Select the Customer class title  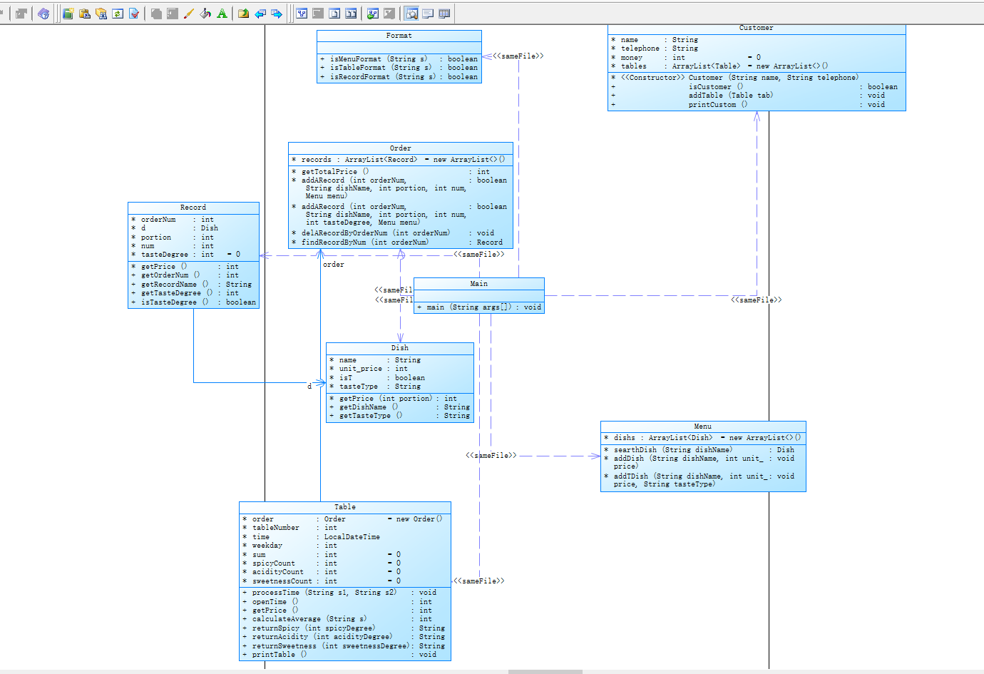tap(757, 29)
